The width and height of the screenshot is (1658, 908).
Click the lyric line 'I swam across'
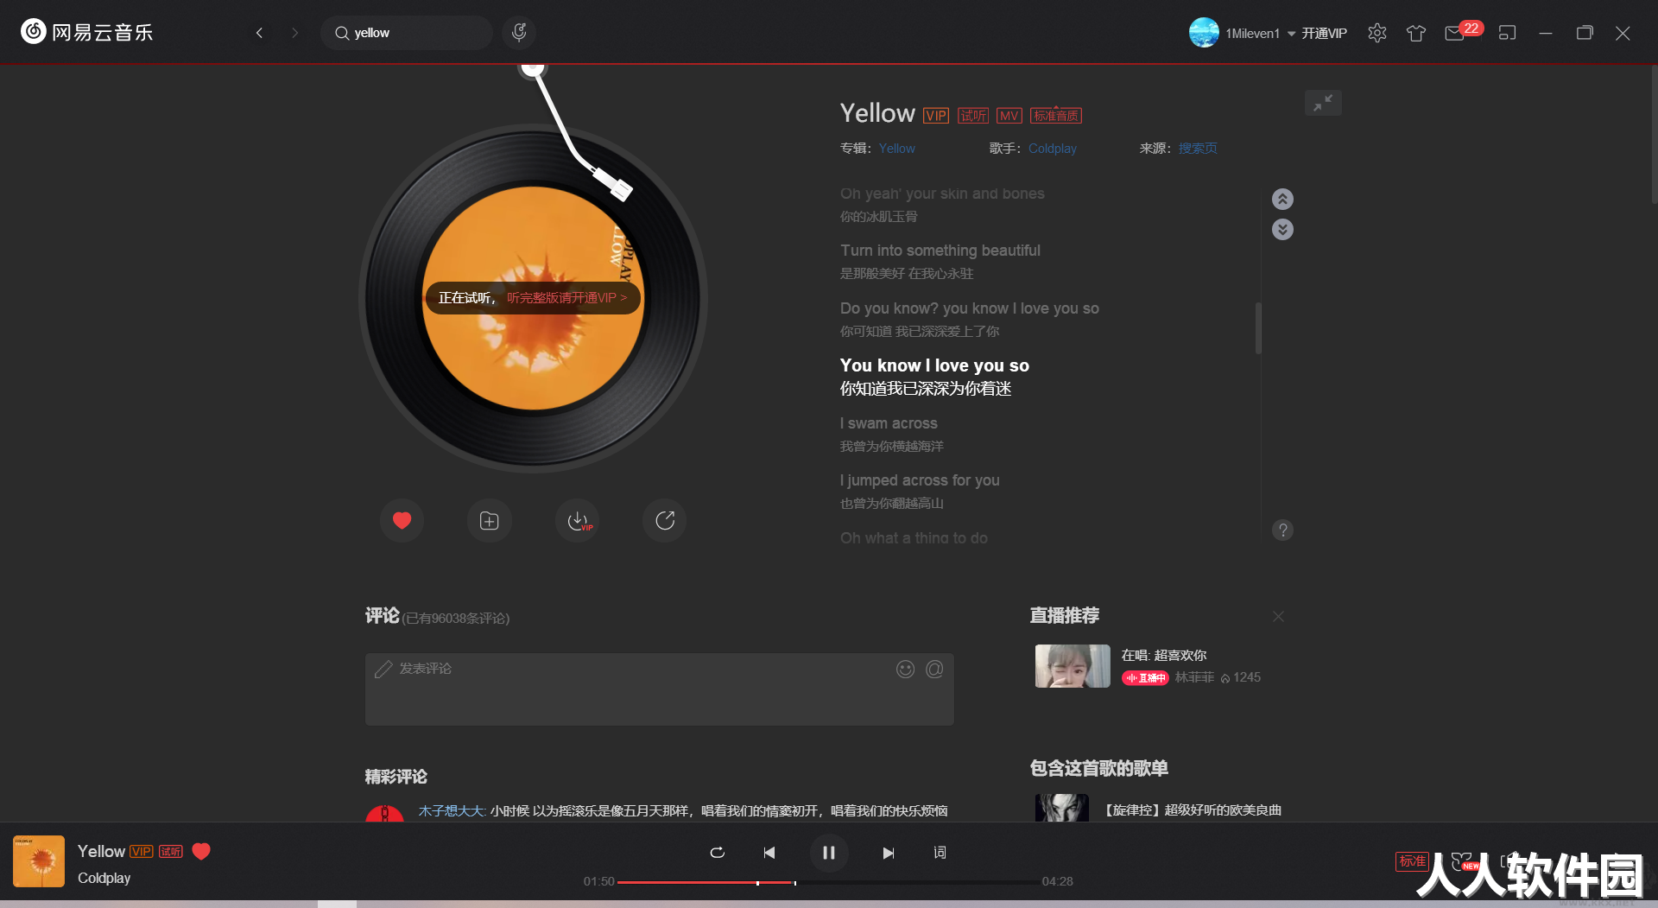[889, 423]
